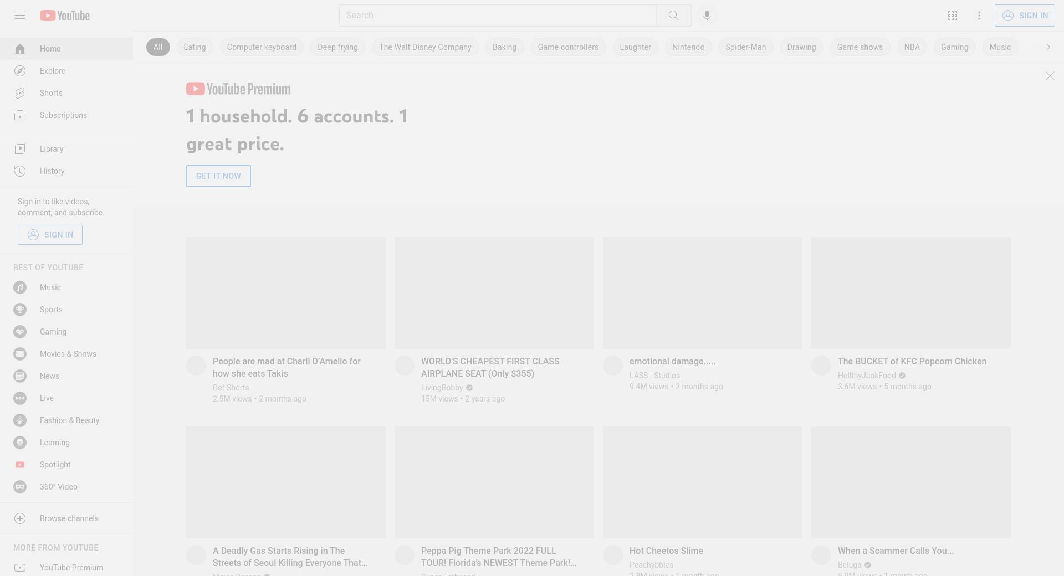The height and width of the screenshot is (576, 1064).
Task: Open Live in the sidebar
Action: pos(66,398)
